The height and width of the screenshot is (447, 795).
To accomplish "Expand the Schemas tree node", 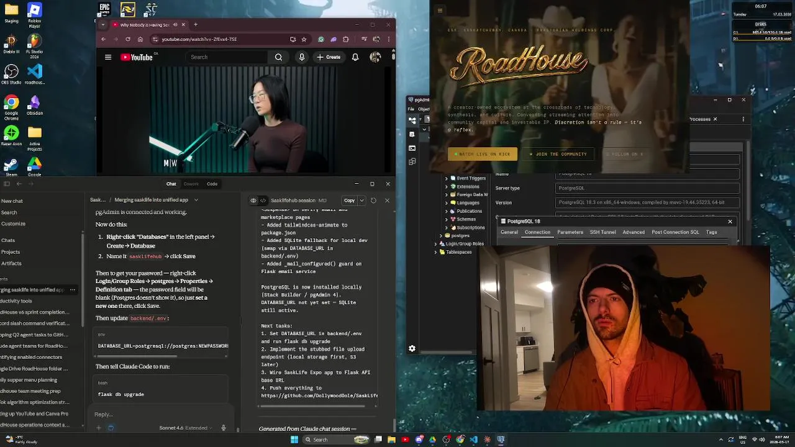I will (446, 219).
